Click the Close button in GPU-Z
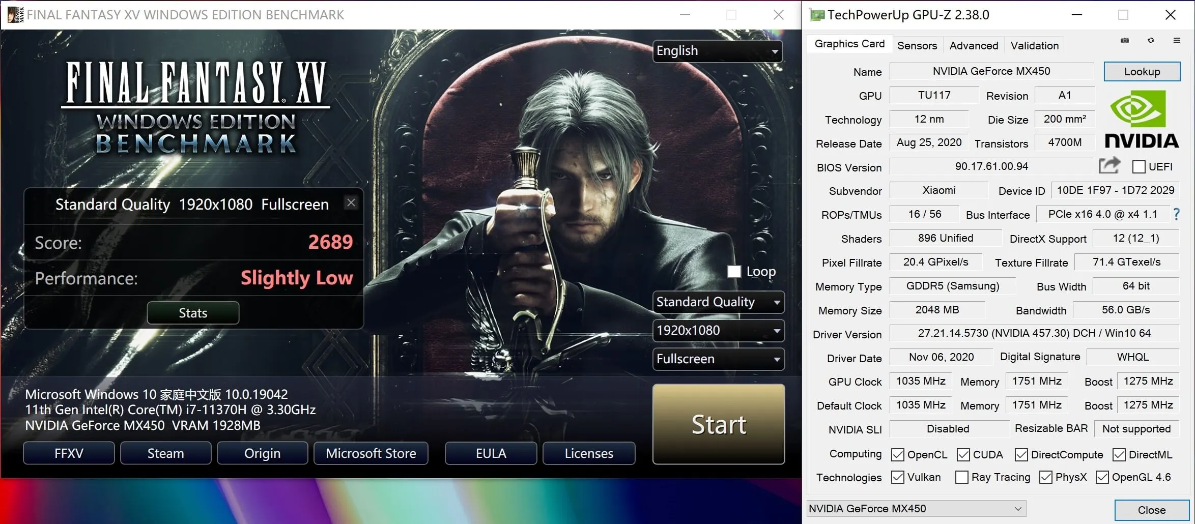1195x524 pixels. pyautogui.click(x=1152, y=510)
